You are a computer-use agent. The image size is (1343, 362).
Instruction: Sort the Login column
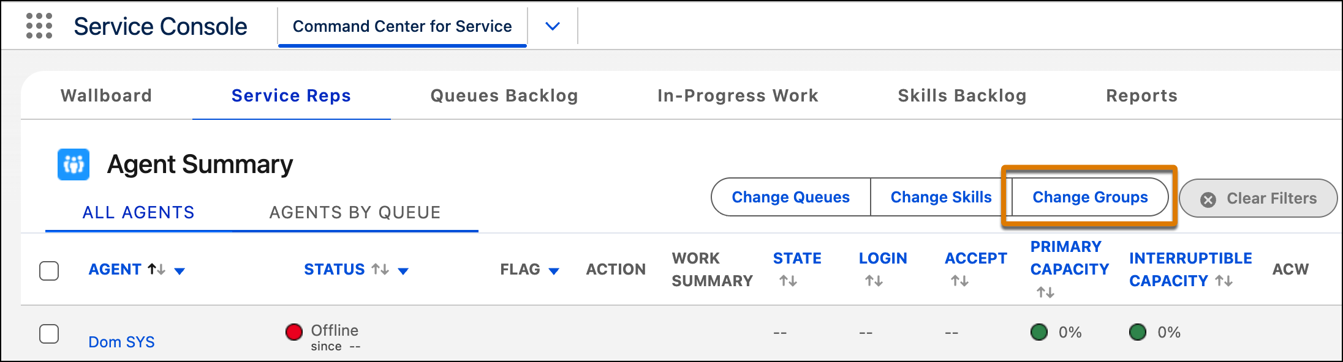coord(874,281)
